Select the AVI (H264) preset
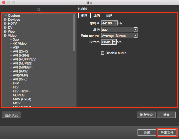Image resolution: width=179 pixels, height=139 pixels. pos(21,56)
